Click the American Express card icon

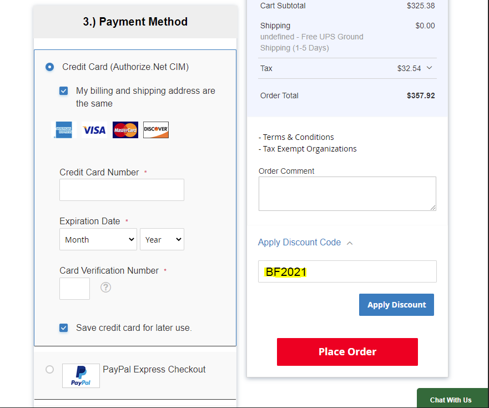63,130
